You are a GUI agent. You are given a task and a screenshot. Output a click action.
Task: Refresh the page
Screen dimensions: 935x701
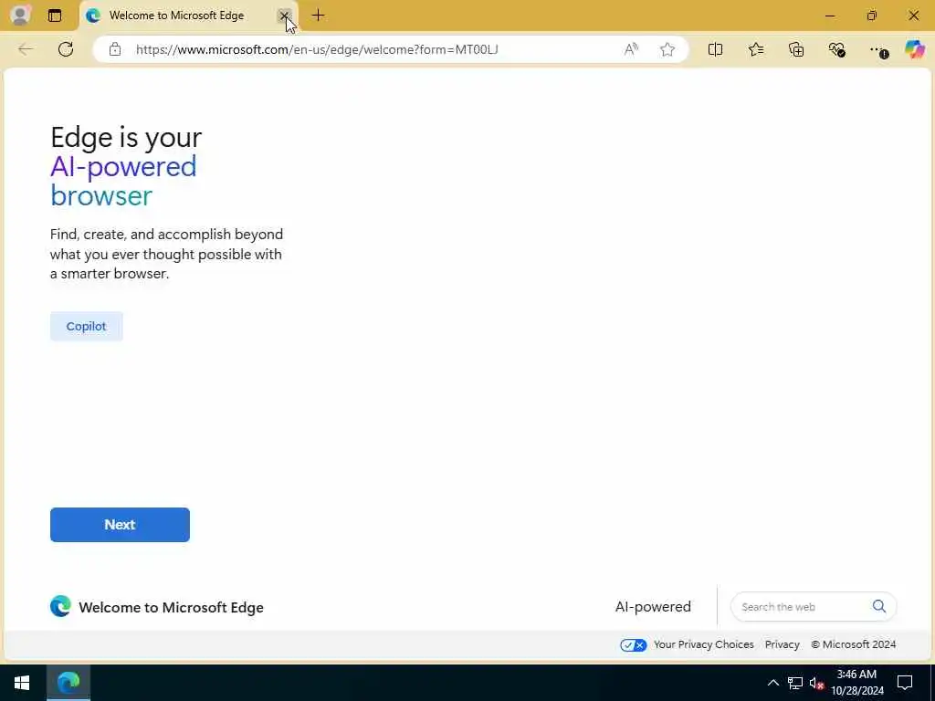click(x=66, y=49)
